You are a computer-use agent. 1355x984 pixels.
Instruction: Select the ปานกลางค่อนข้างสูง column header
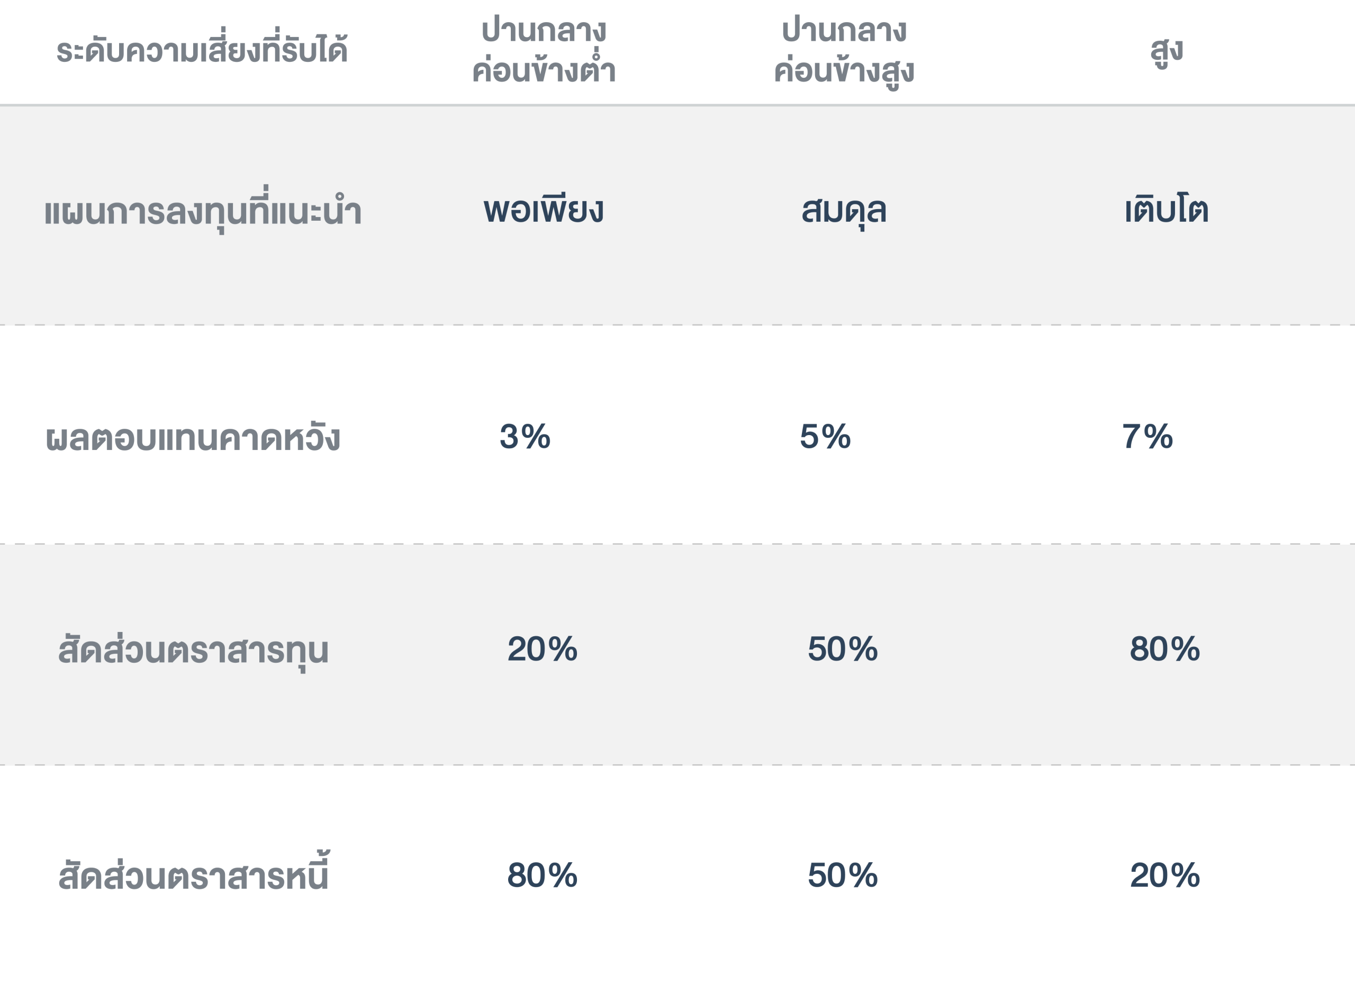(x=844, y=51)
